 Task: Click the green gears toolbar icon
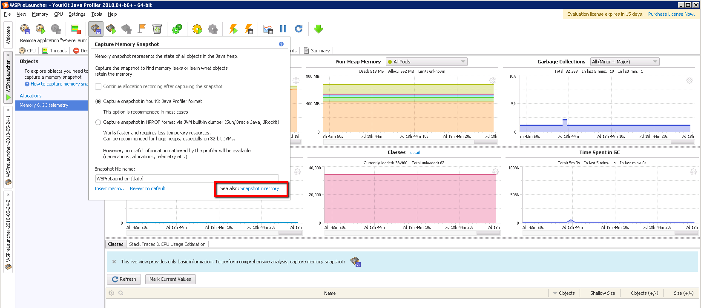tap(177, 29)
